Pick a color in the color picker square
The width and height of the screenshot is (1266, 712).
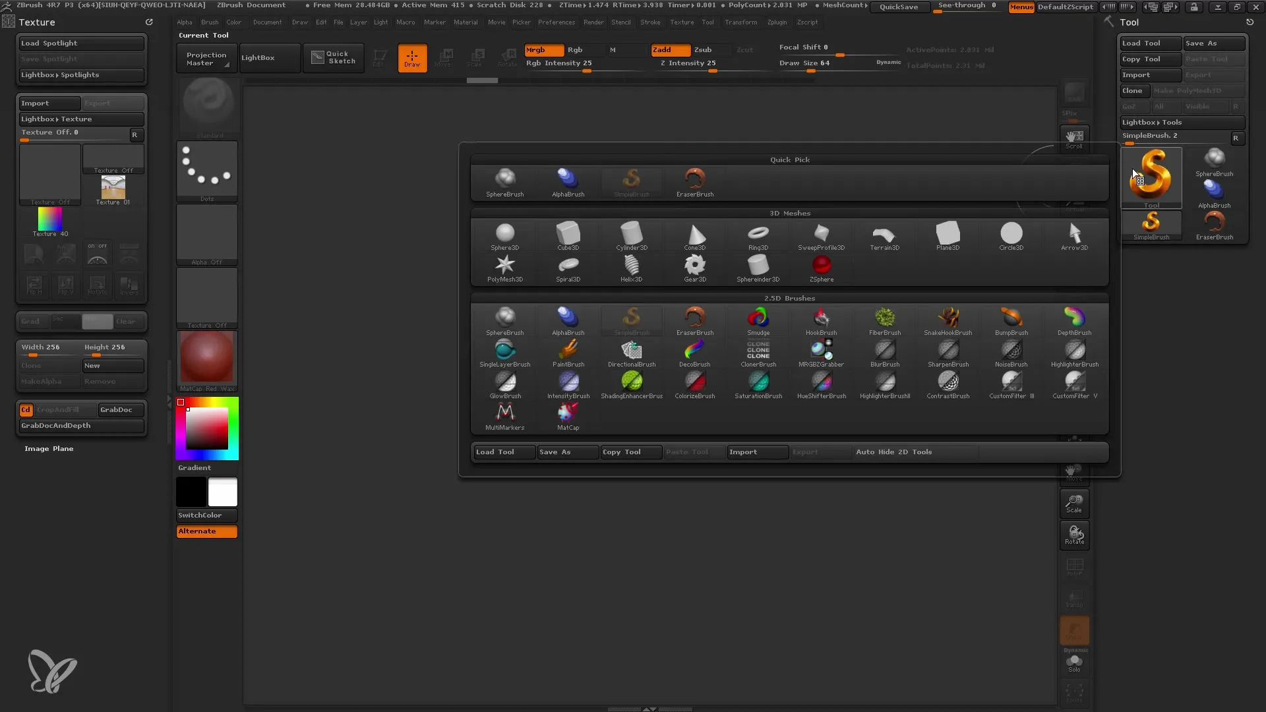[x=207, y=429]
